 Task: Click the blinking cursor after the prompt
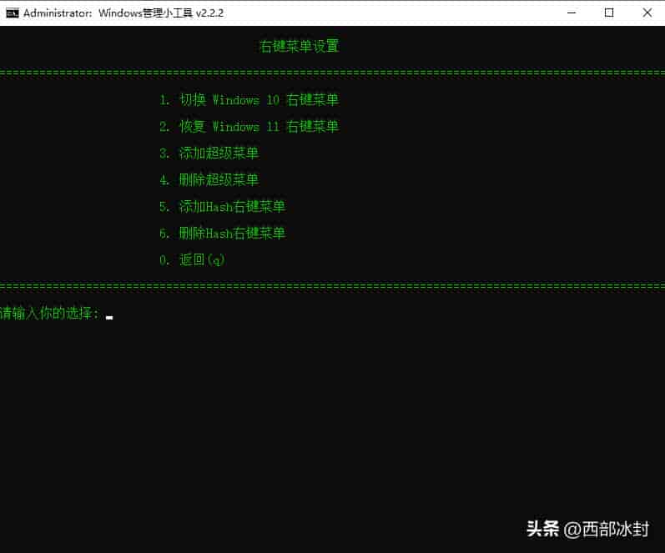pyautogui.click(x=109, y=317)
